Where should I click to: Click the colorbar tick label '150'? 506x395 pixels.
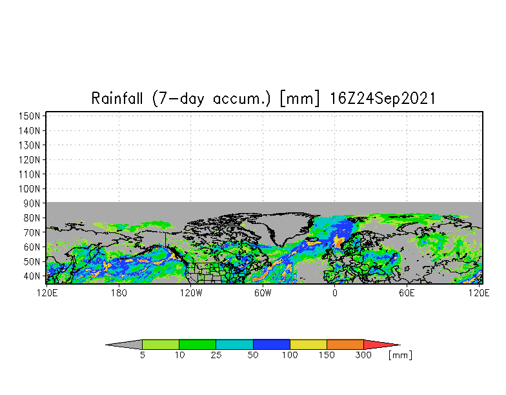click(x=327, y=355)
